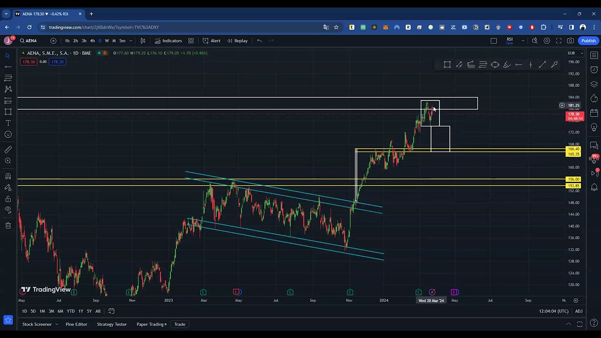
Task: Toggle the layout setup square icon
Action: point(493,41)
